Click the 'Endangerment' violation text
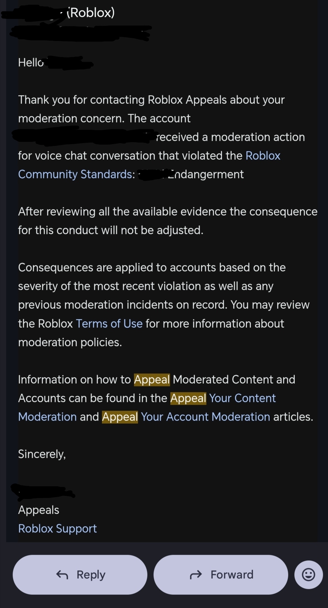Screen dimensions: 328x608 coord(207,174)
